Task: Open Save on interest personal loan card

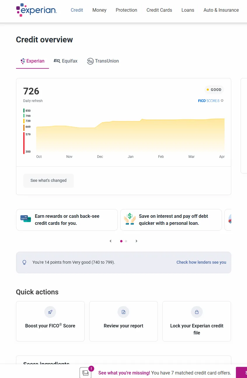Action: pos(171,220)
